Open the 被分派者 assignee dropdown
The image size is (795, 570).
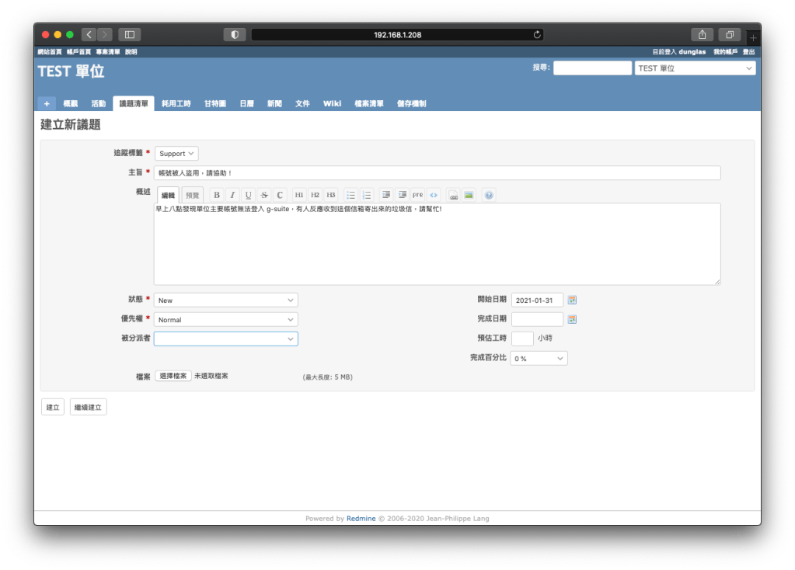tap(225, 339)
